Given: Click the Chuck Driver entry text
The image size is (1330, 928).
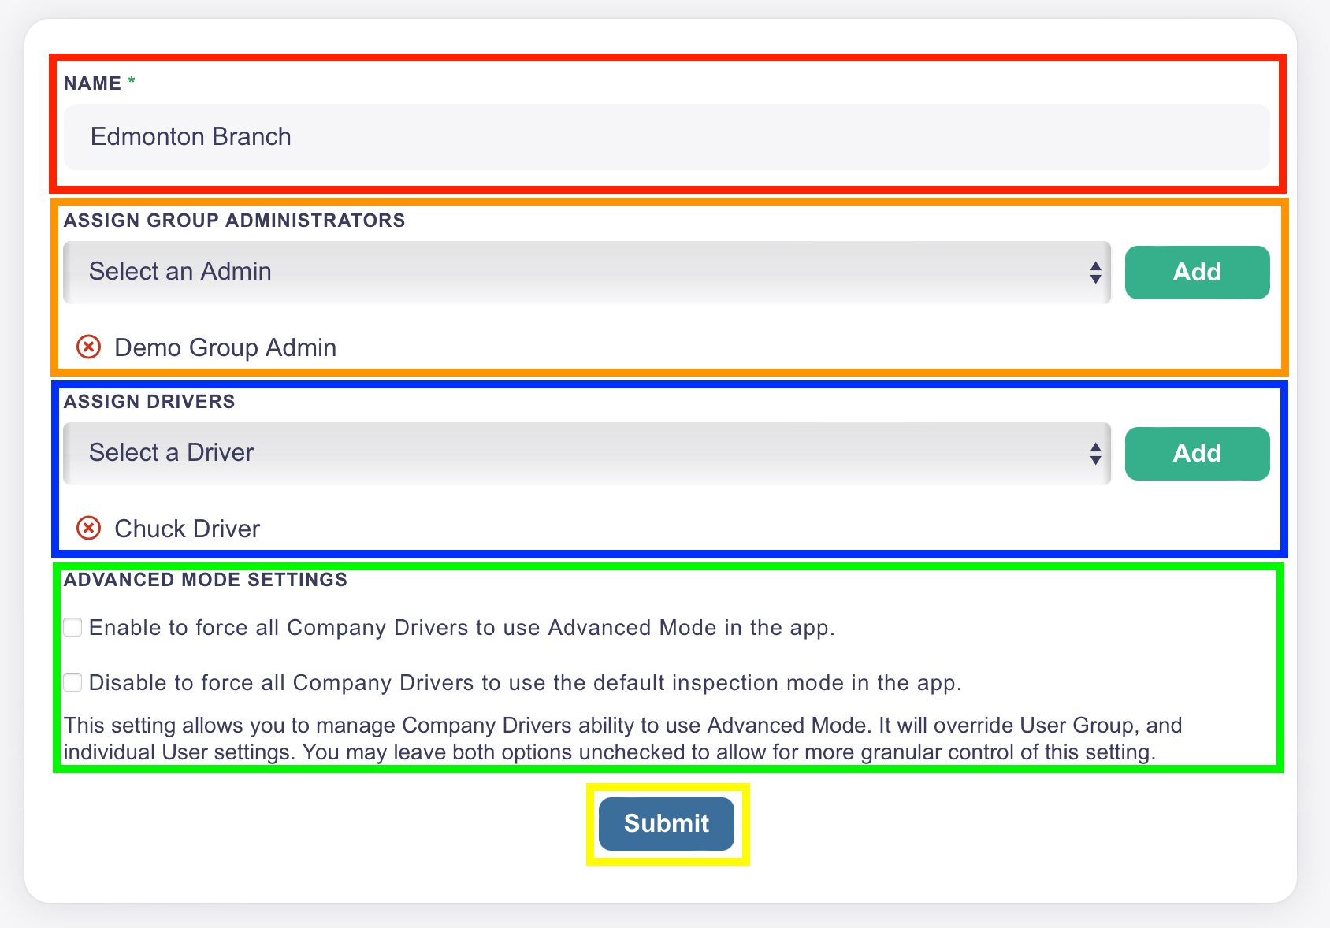Looking at the screenshot, I should [x=188, y=529].
